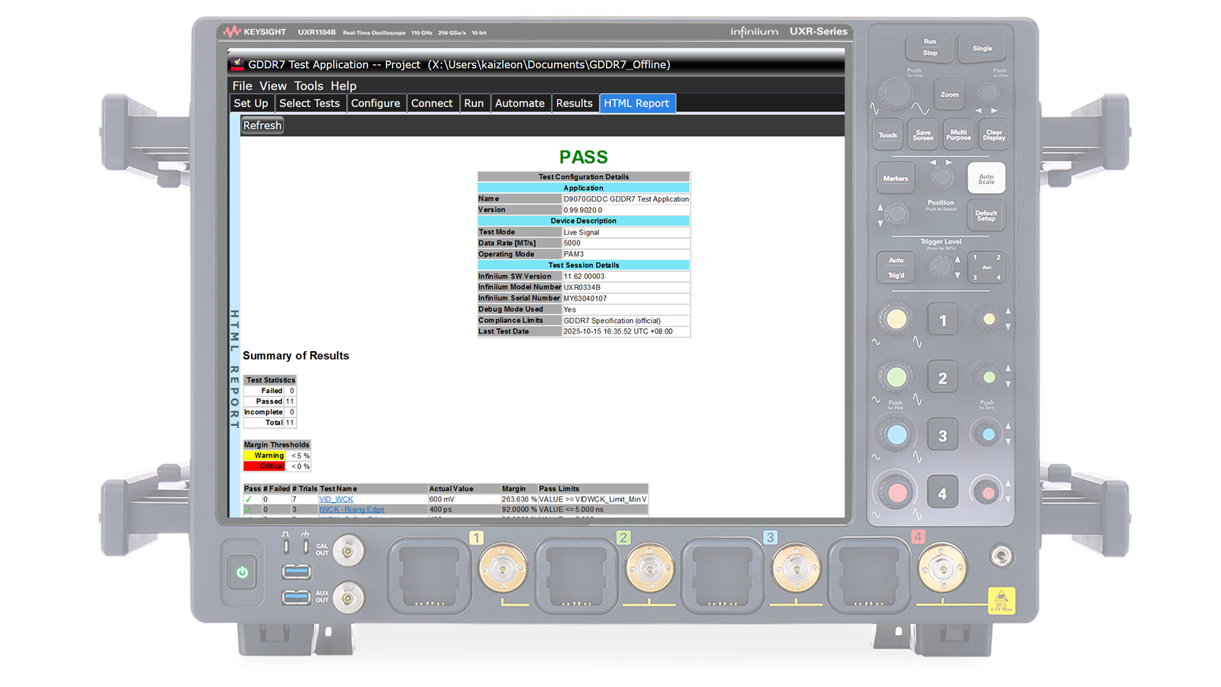
Task: Open the VID_WCK test link
Action: 336,499
